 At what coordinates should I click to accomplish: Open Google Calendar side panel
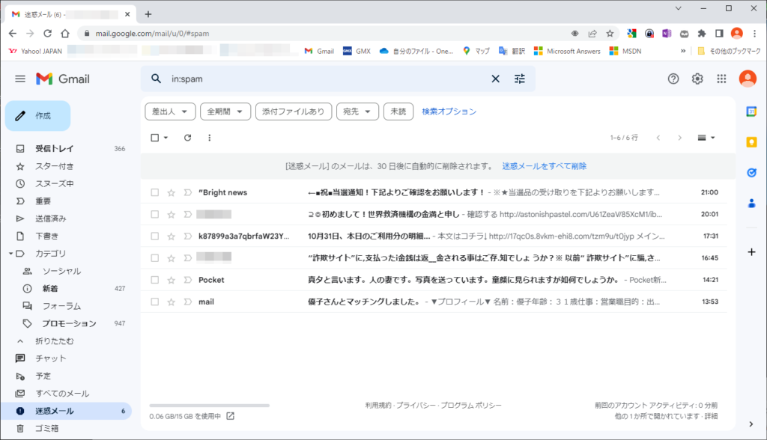tap(752, 112)
